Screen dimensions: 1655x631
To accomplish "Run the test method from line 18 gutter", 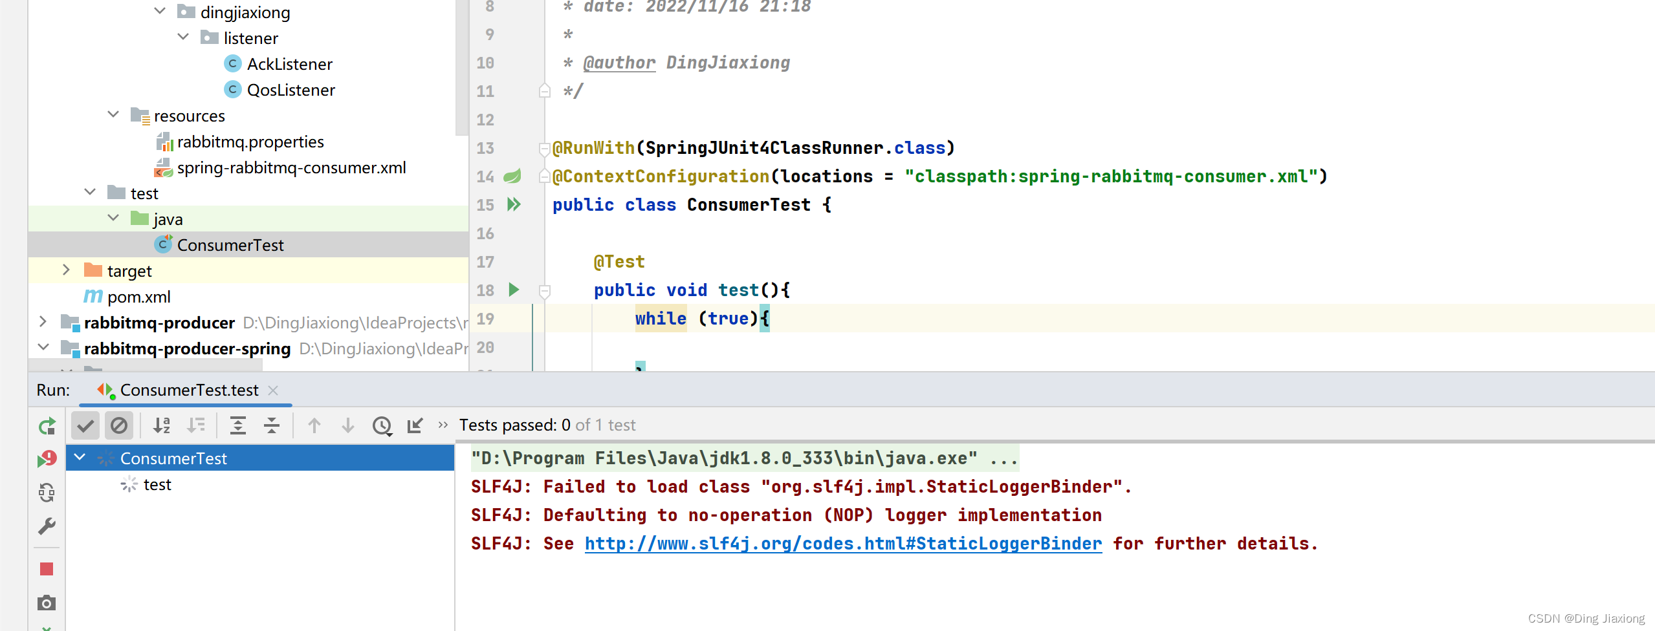I will pos(514,290).
